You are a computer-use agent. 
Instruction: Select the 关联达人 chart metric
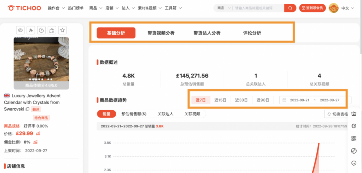coord(165,114)
